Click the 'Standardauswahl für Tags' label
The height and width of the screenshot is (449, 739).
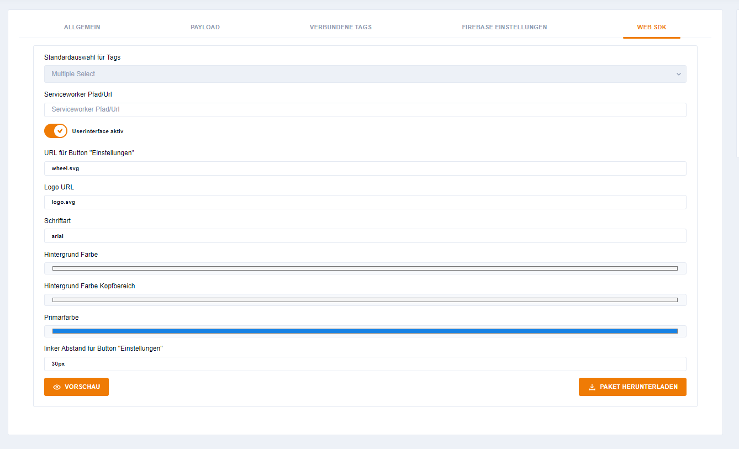(82, 57)
